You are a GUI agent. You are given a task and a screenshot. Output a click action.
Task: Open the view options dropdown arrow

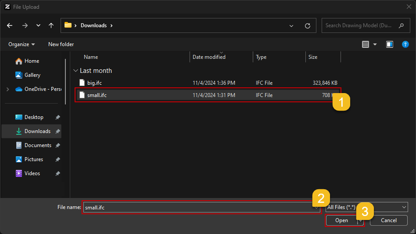point(375,45)
